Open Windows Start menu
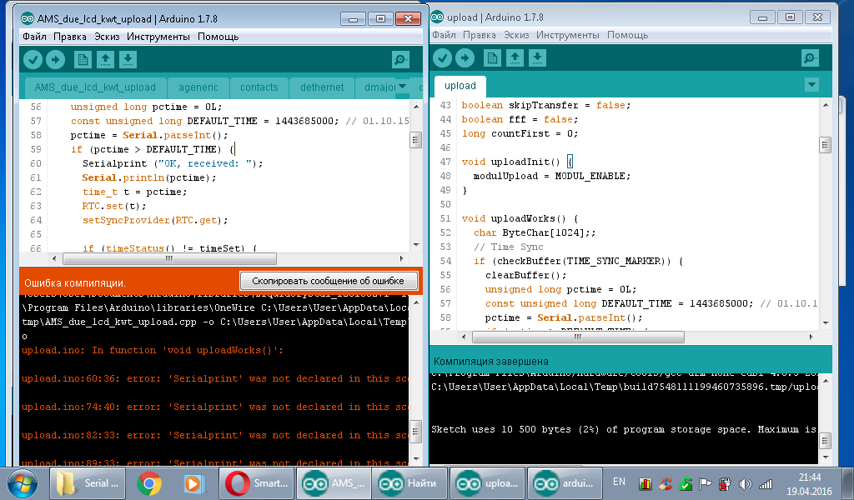The width and height of the screenshot is (854, 500). coord(23,482)
